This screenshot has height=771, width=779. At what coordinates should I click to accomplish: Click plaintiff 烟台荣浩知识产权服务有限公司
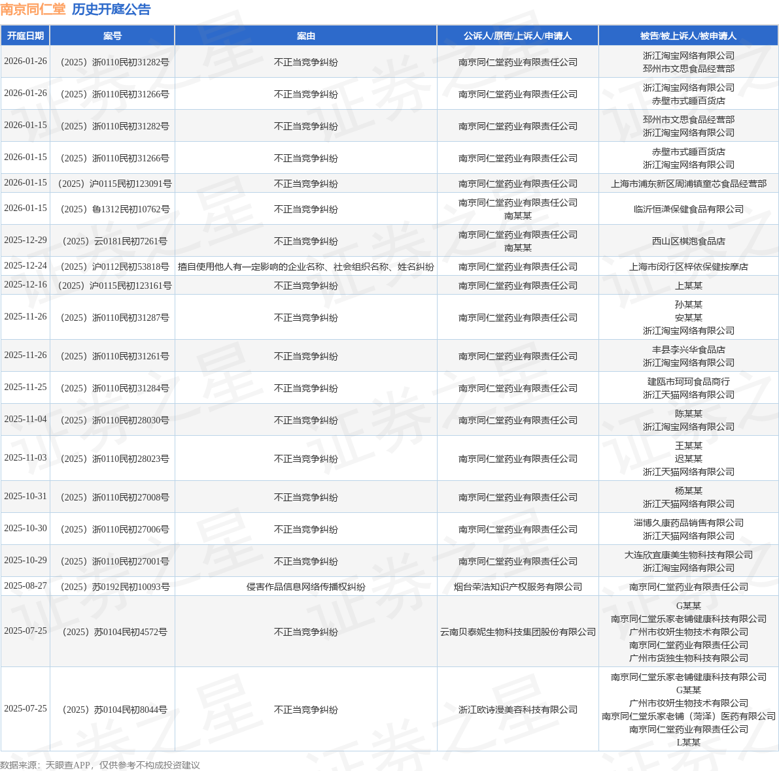[517, 587]
